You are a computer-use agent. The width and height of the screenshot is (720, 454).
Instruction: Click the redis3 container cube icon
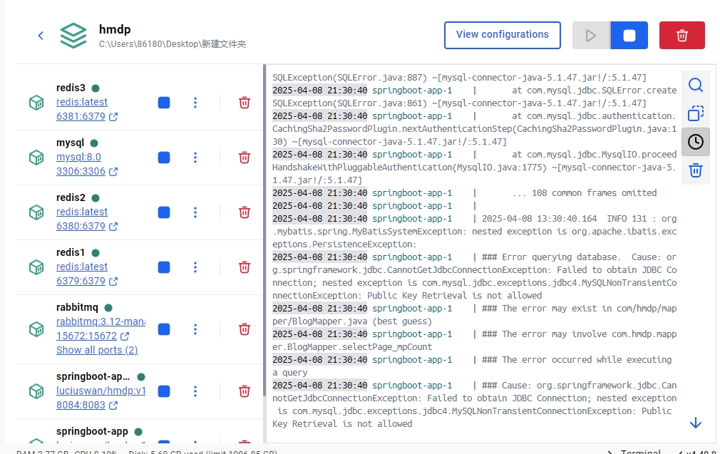coord(36,103)
